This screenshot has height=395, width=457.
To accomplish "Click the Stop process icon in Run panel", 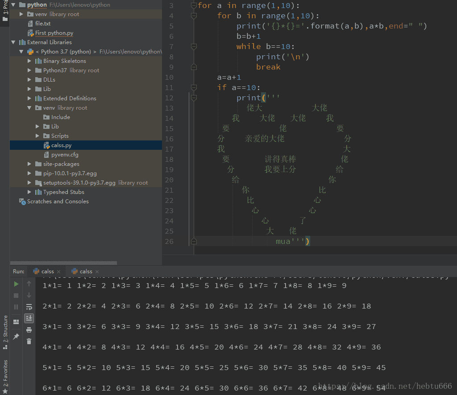I will 16,296.
